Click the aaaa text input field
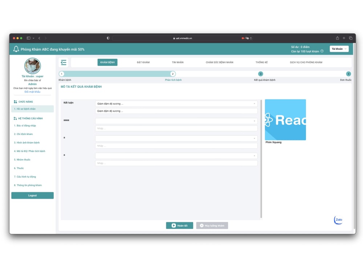 (176, 128)
